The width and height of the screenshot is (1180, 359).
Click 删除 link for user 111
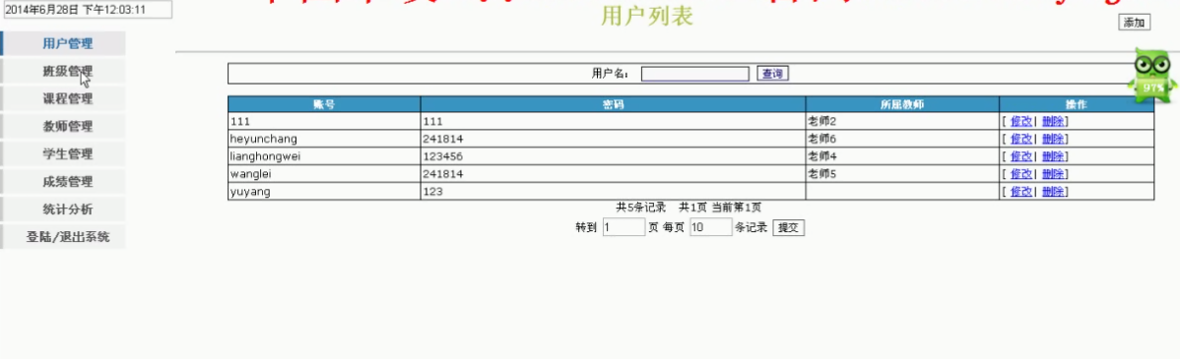[1052, 121]
